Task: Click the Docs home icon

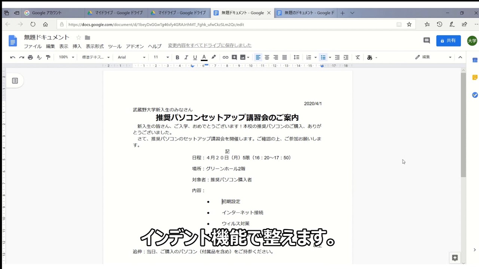Action: pyautogui.click(x=13, y=41)
